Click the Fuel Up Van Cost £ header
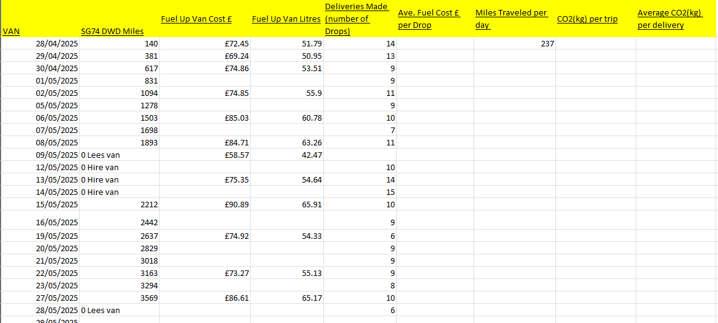The image size is (718, 323). [x=196, y=19]
